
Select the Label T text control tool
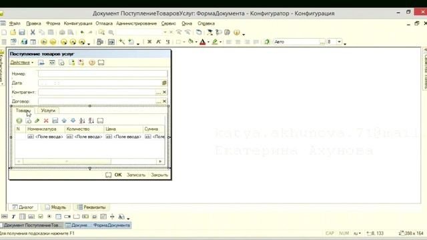[13, 217]
